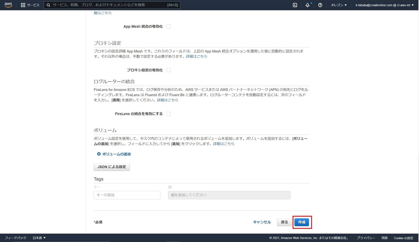The image size is (419, 242).
Task: Click the JSON による設定 button
Action: click(x=112, y=167)
